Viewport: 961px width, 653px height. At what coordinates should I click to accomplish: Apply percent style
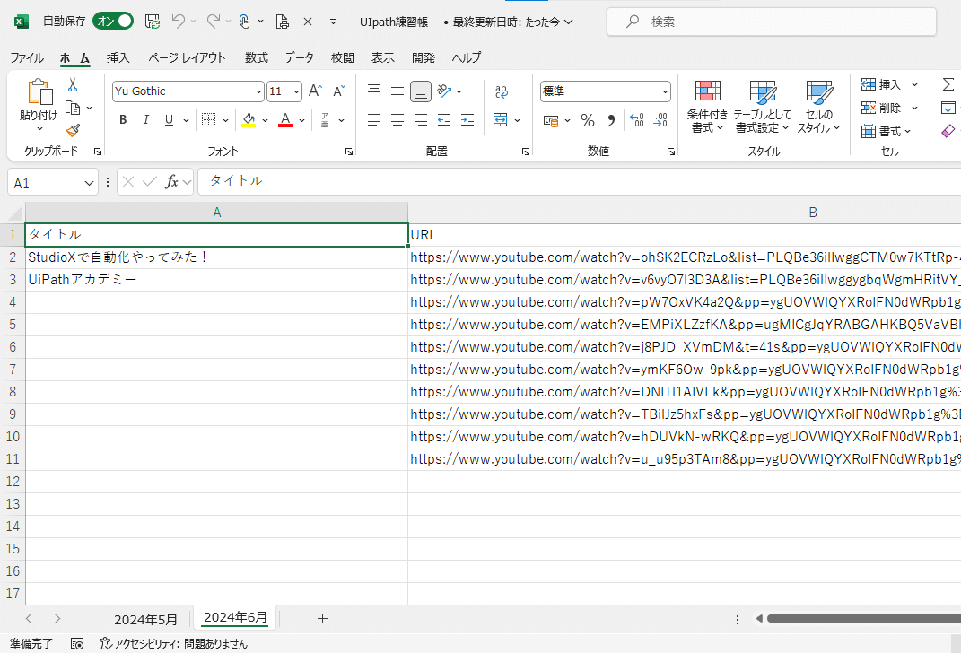[588, 121]
